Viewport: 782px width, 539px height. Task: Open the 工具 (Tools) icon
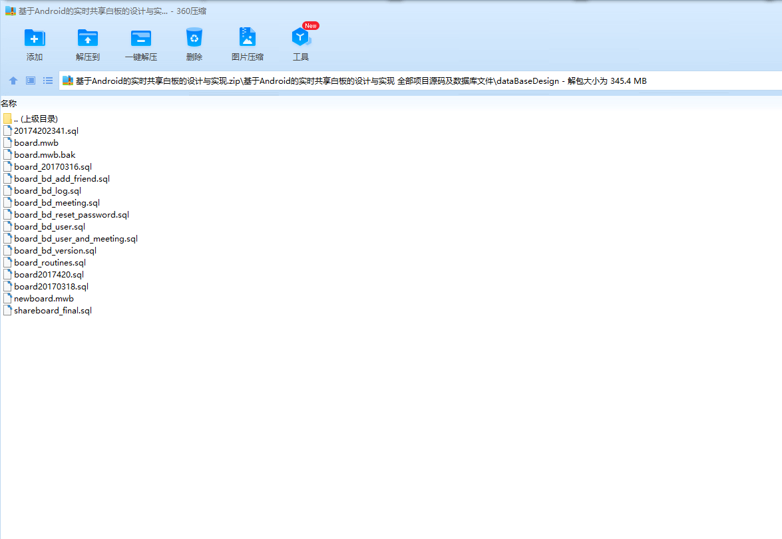coord(301,37)
